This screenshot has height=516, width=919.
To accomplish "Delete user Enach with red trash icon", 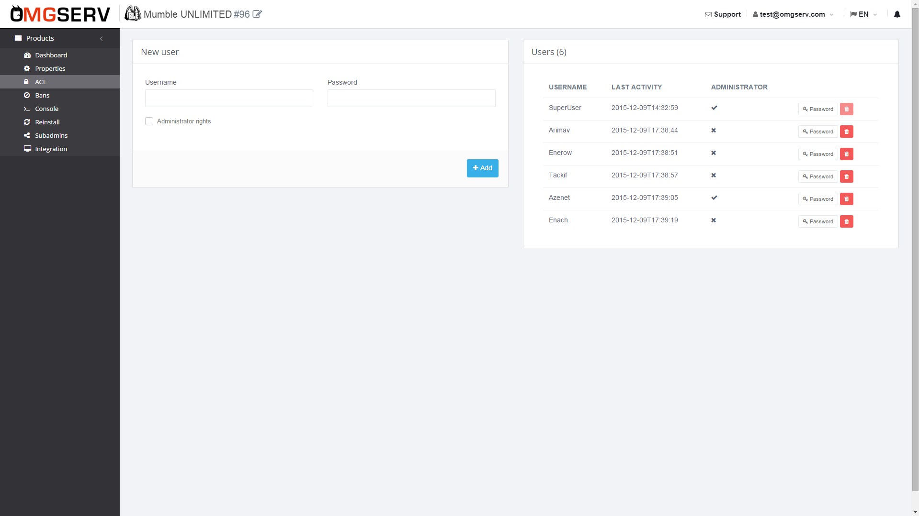I will coord(846,221).
